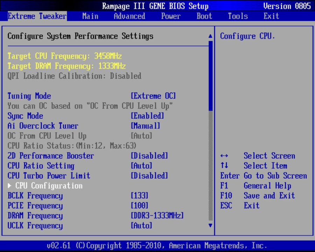Select the Tuning Mode label
This screenshot has height=252, width=315.
click(x=29, y=96)
